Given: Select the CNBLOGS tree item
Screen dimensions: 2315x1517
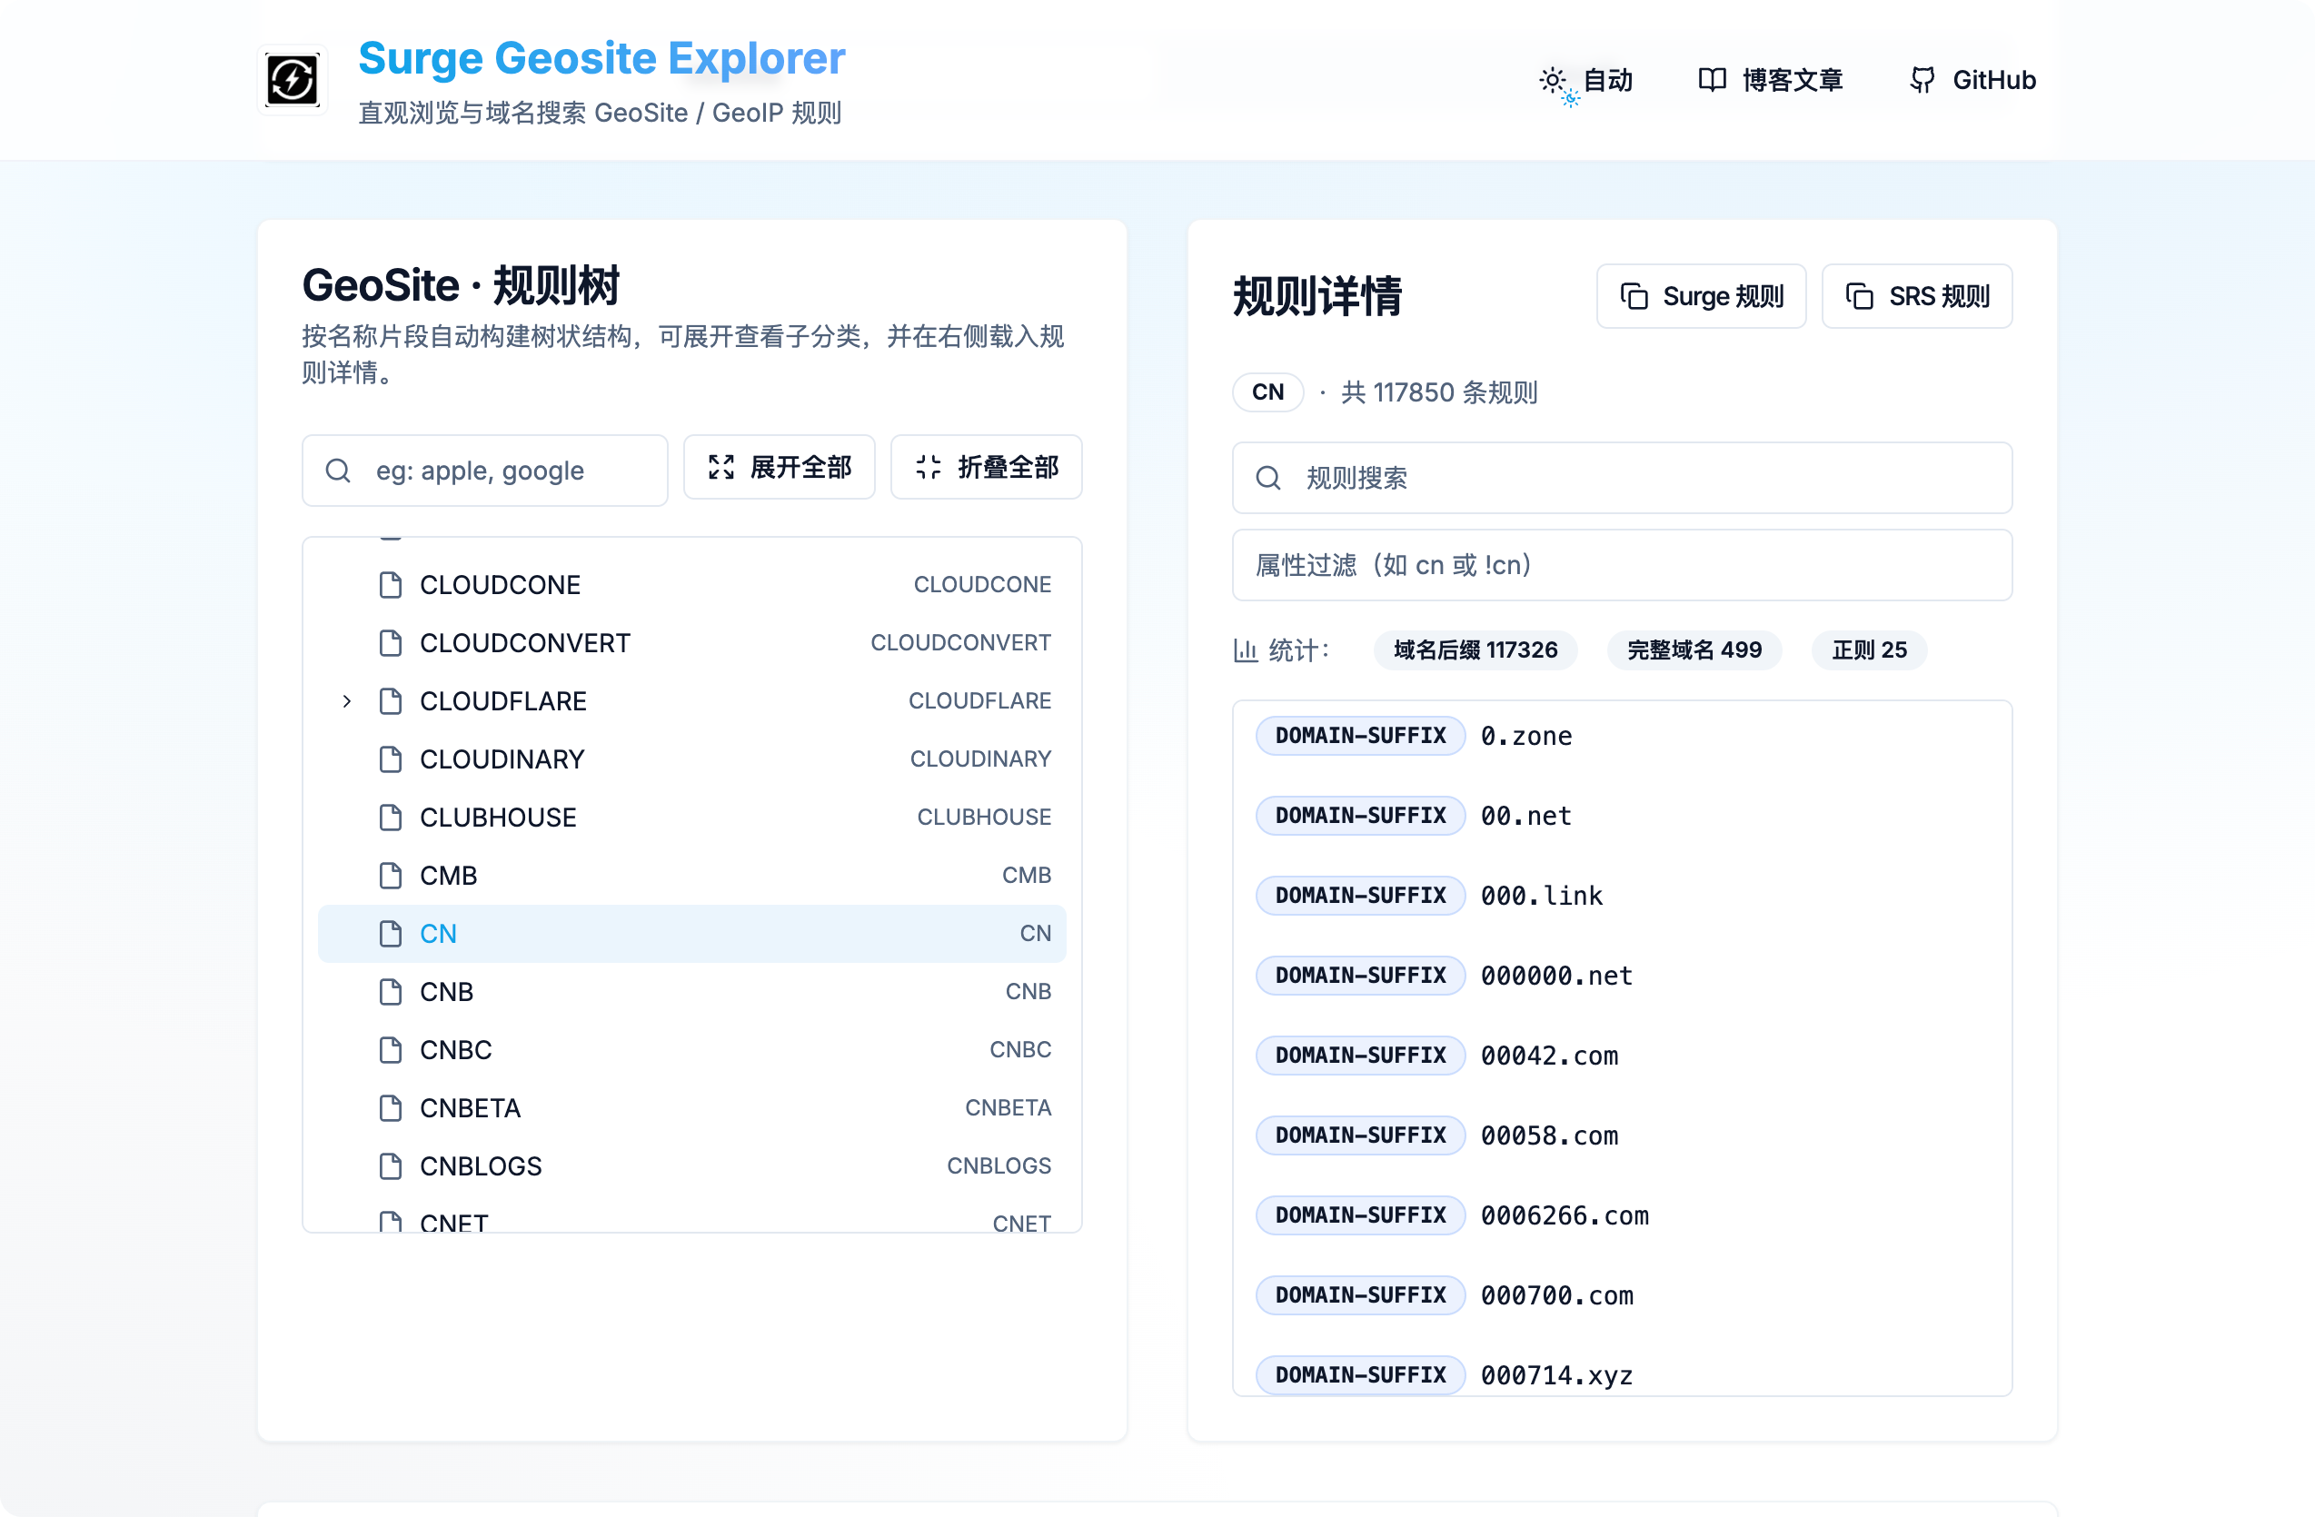Looking at the screenshot, I should point(691,1166).
